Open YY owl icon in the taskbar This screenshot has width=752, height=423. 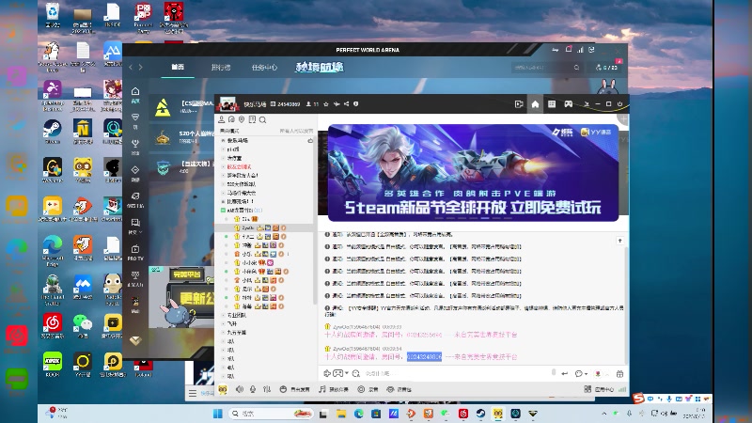(x=498, y=414)
